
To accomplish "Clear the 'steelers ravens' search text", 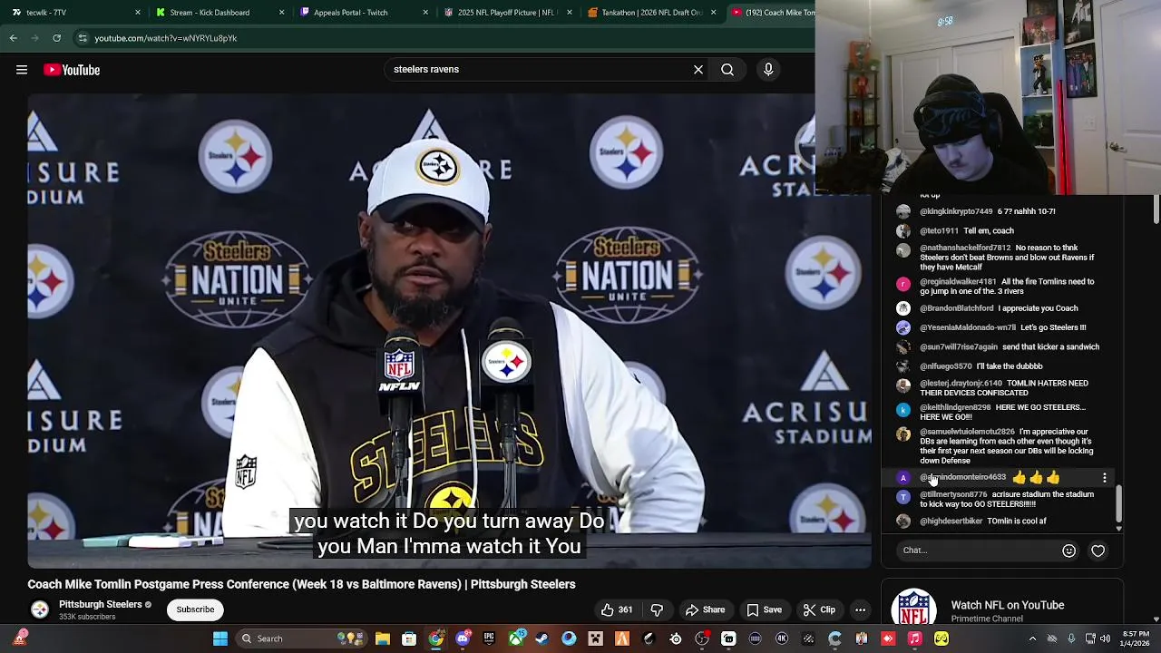I will [x=698, y=69].
